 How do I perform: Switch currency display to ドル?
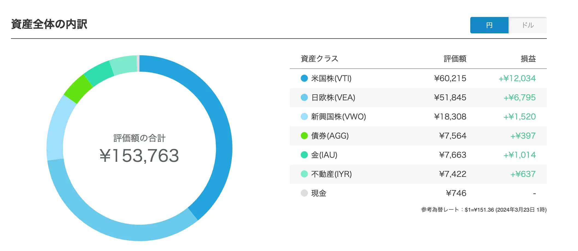[528, 25]
